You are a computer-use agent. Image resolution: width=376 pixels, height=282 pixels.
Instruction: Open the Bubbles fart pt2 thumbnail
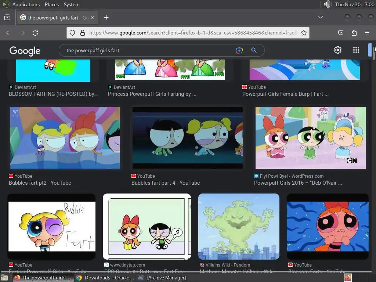pos(65,138)
